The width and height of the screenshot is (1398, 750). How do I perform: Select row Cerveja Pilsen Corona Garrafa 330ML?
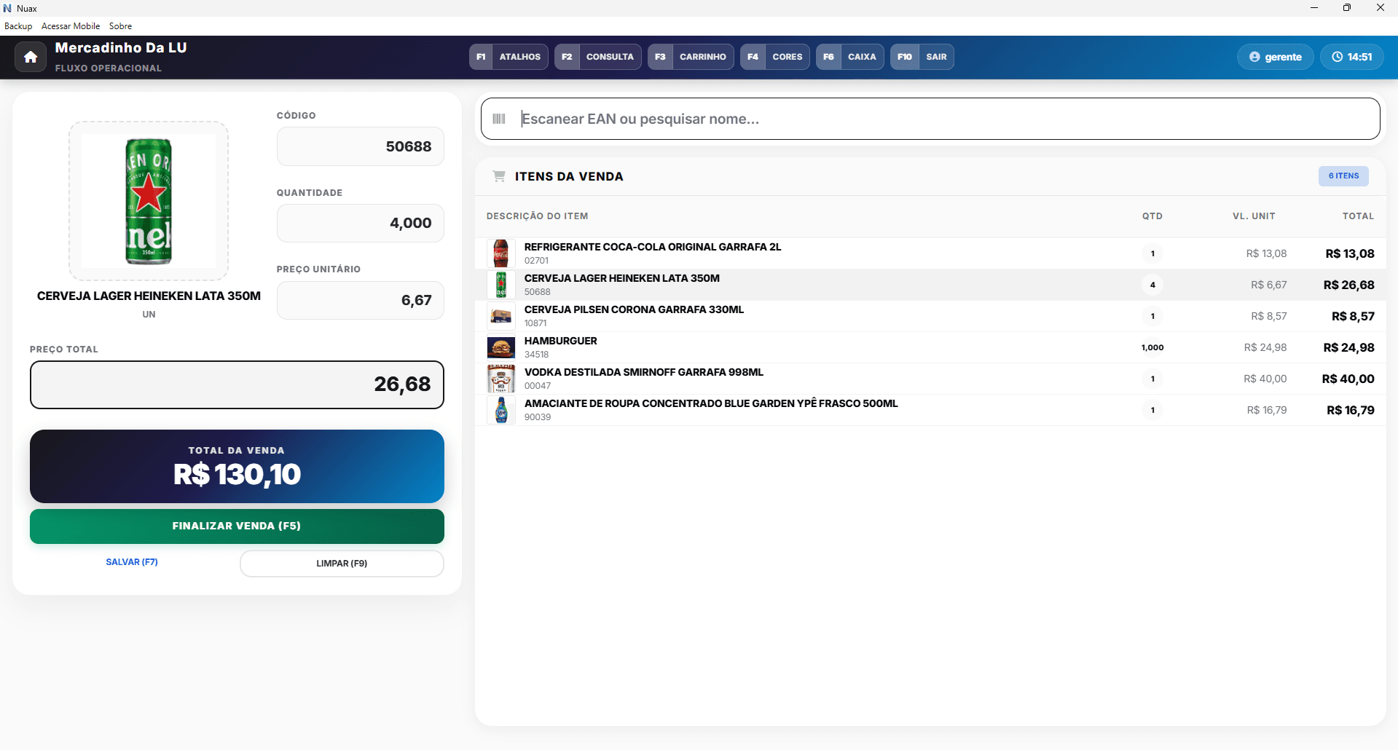point(930,316)
